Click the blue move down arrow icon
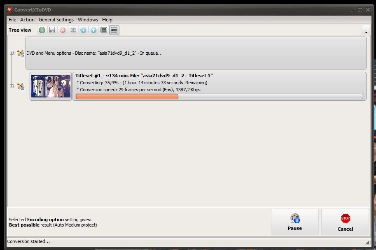Viewport: 376px width, 250px height. 83,30
